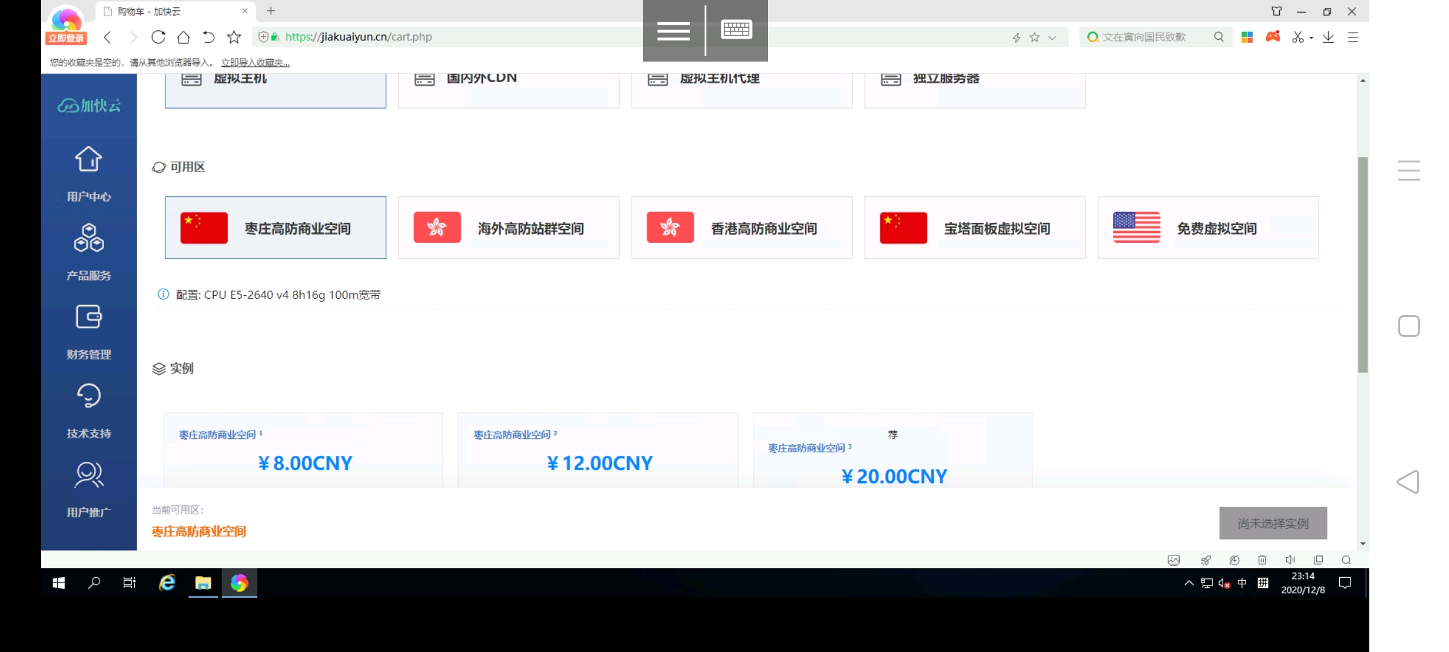This screenshot has width=1449, height=652.
Task: Select the 香港高防商业空间 region card
Action: 741,228
